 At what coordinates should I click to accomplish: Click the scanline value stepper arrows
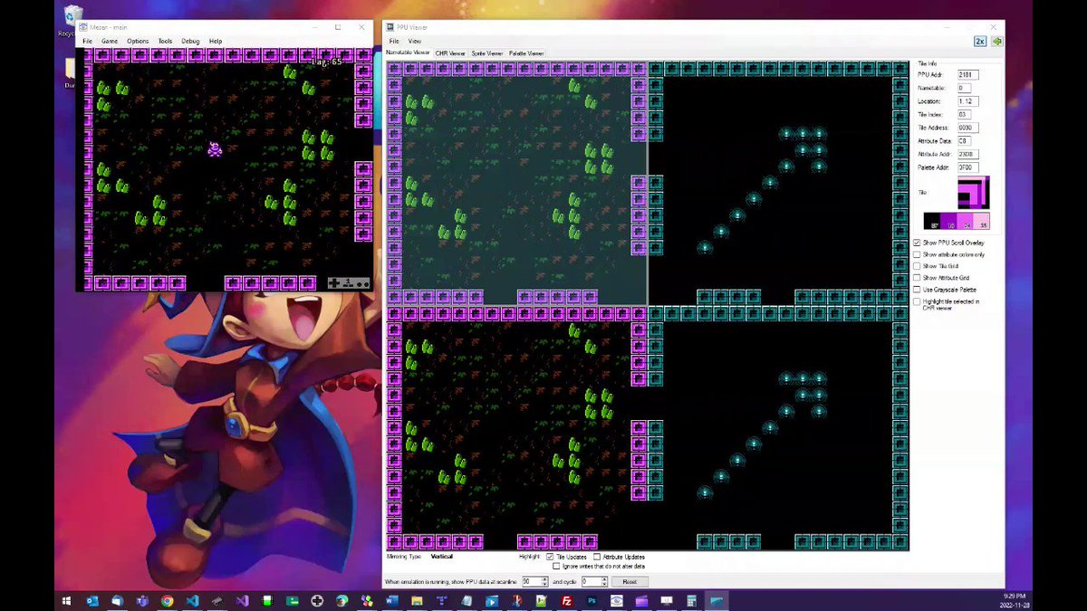pos(544,581)
